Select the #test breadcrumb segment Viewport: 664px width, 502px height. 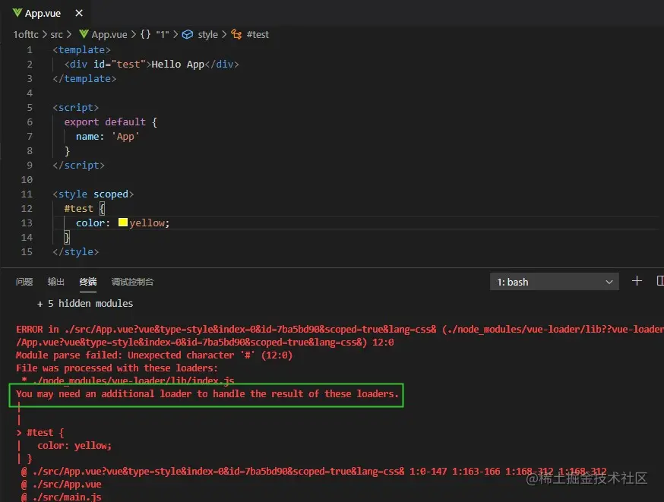(x=258, y=34)
